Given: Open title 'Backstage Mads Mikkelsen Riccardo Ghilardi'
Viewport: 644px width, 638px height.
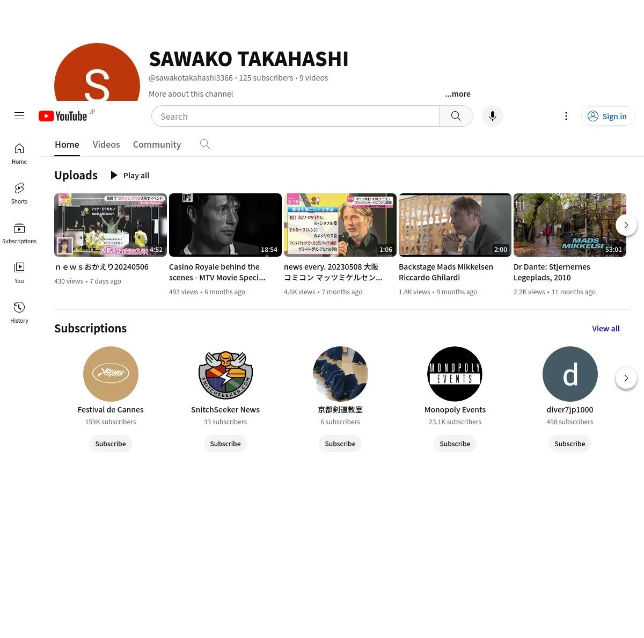Looking at the screenshot, I should click(x=446, y=272).
